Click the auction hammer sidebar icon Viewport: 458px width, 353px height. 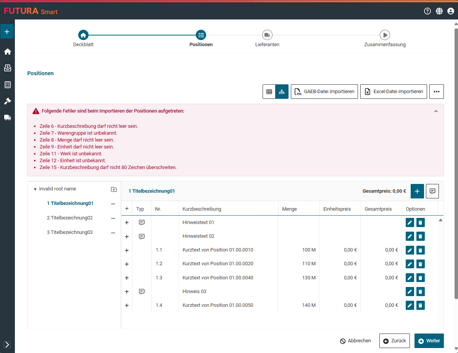[7, 101]
